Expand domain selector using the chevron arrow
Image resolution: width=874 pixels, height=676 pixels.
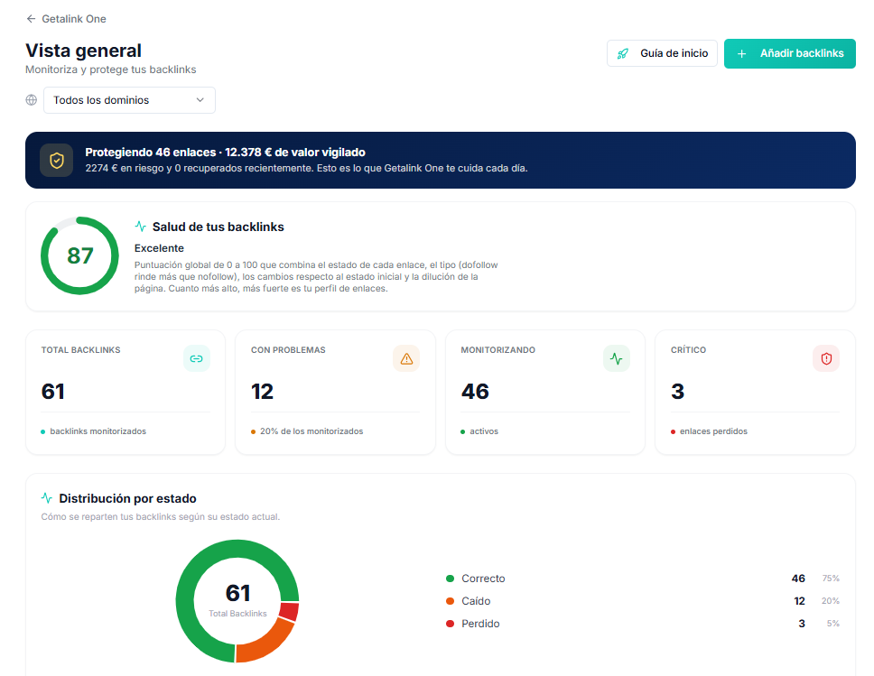(x=200, y=100)
